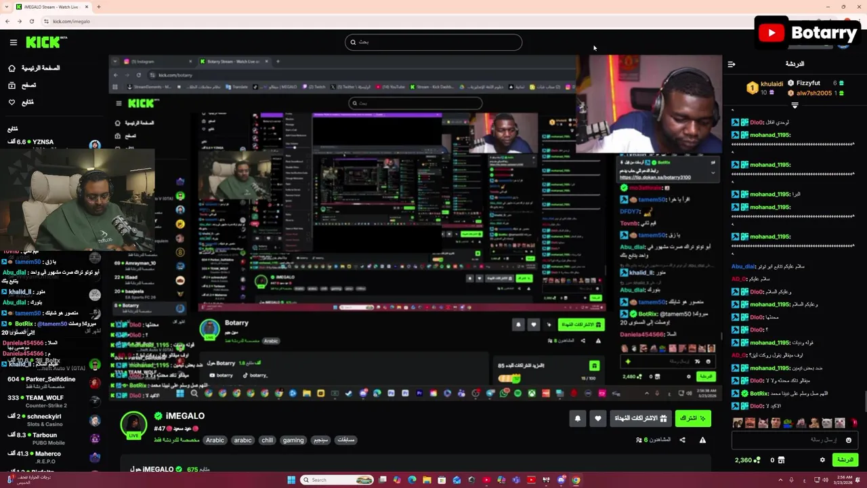The width and height of the screenshot is (867, 488).
Task: Click the green subscribe button اشتراك
Action: tap(693, 419)
